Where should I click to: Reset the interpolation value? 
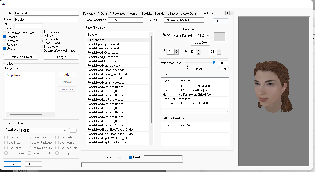[x=198, y=69]
